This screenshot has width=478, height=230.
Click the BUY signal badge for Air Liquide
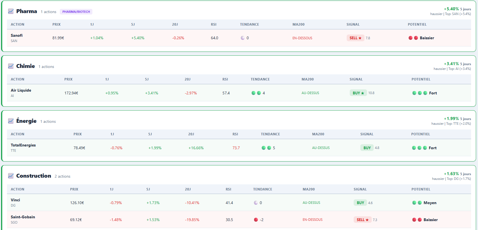tap(358, 93)
